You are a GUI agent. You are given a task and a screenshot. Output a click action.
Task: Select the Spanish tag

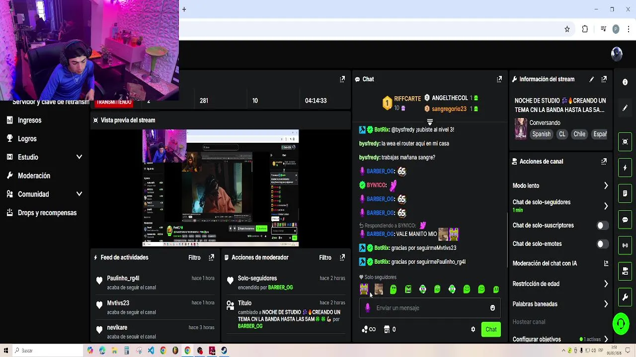[x=541, y=134]
